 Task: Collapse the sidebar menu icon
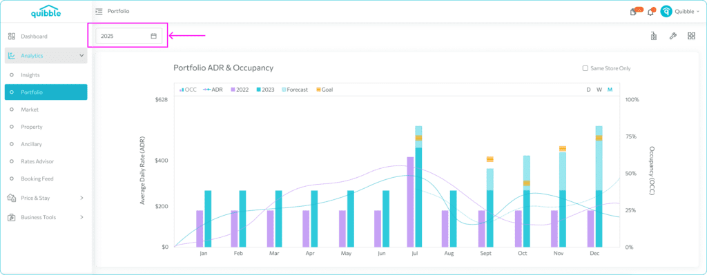tap(99, 11)
